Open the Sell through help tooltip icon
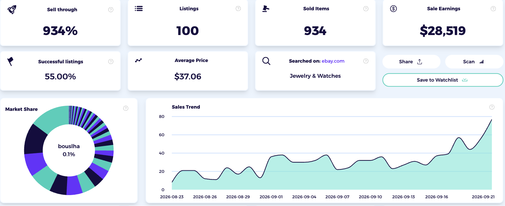This screenshot has height=206, width=505. click(111, 10)
